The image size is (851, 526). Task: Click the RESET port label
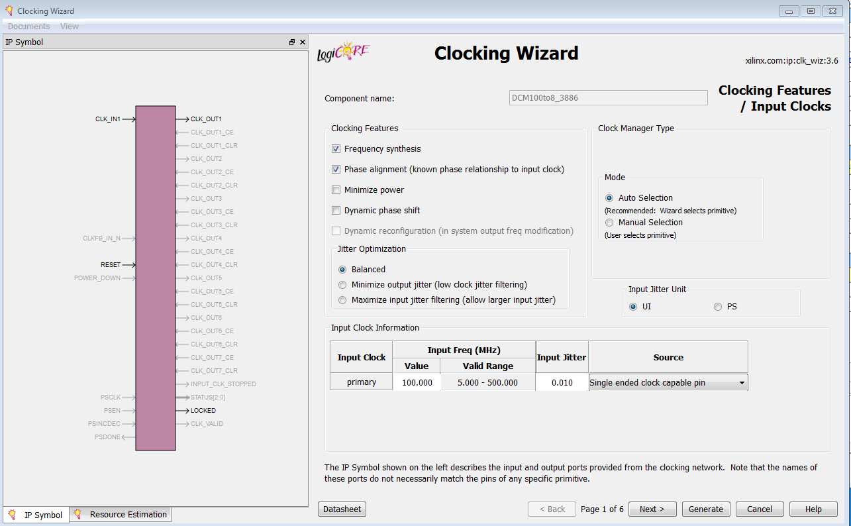pos(111,265)
